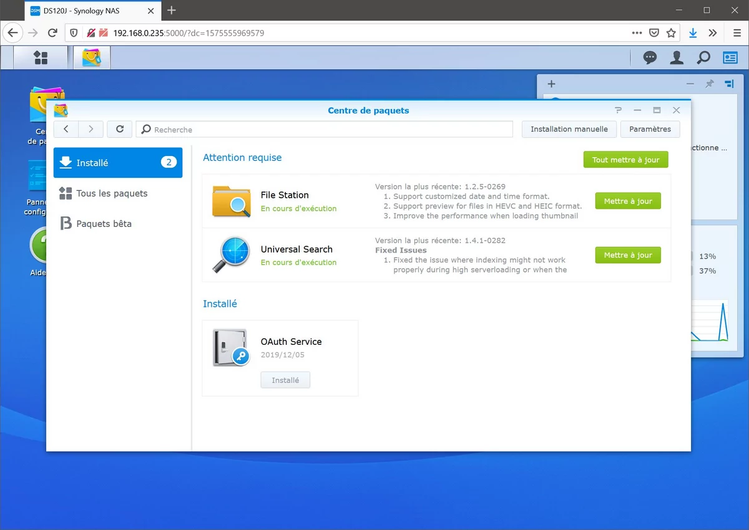Click the File Station folder icon
Viewport: 749px width, 530px height.
tap(231, 201)
